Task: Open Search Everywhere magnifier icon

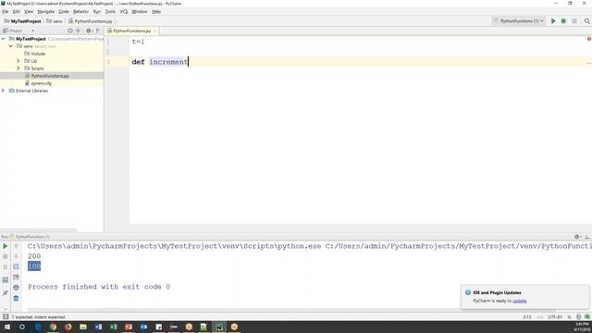Action: point(586,21)
